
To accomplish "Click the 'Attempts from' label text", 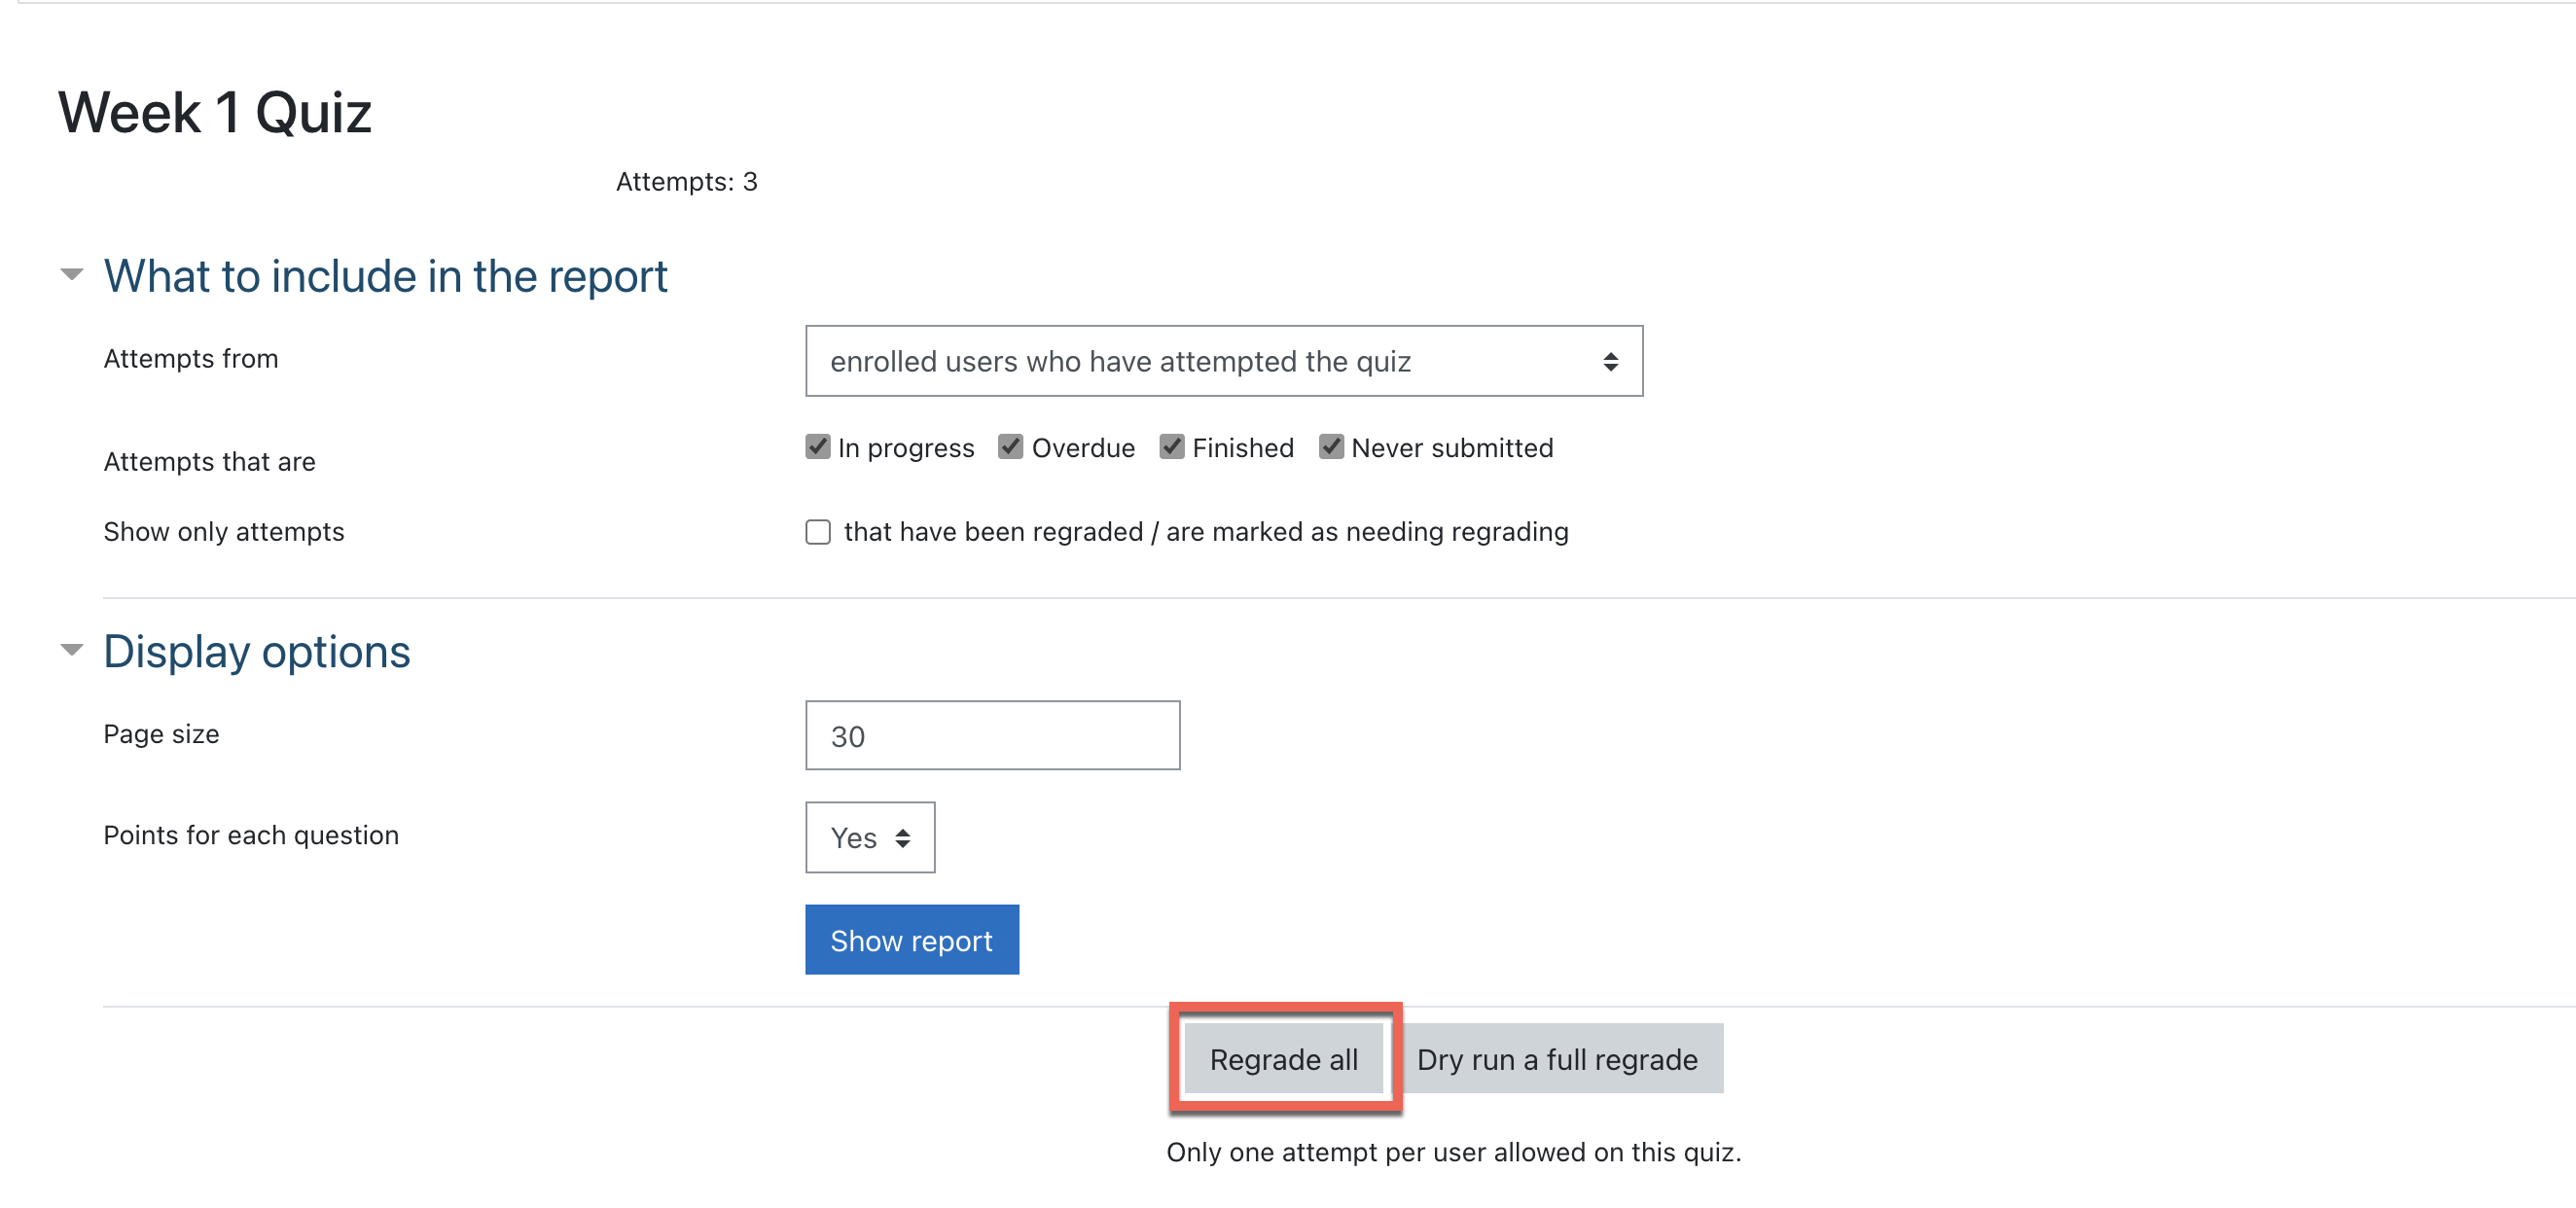I will click(191, 359).
